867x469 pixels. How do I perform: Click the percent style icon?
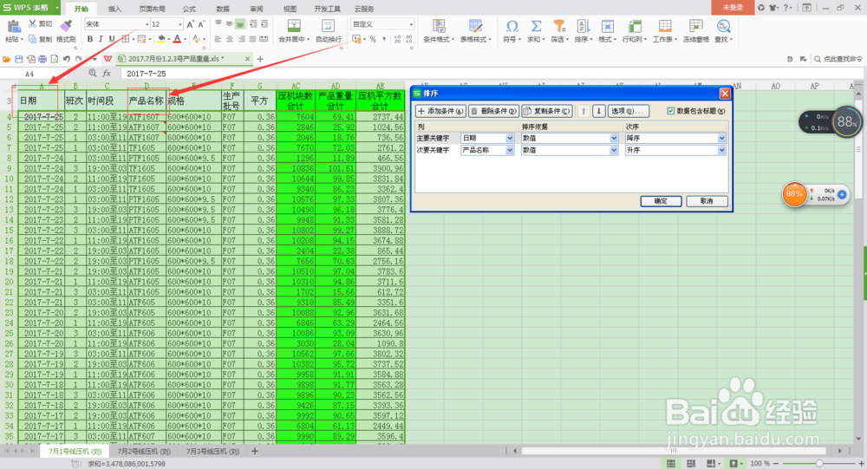point(373,39)
